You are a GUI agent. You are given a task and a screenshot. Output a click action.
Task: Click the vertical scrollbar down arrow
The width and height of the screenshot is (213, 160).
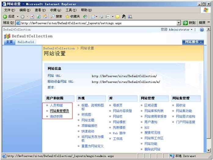click(208, 150)
